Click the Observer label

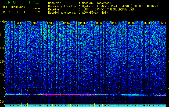(55, 3)
